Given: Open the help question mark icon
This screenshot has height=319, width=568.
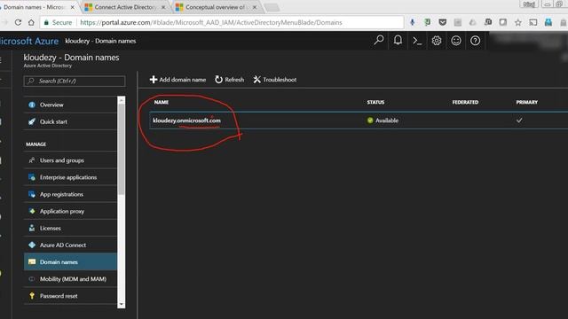Looking at the screenshot, I should click(x=476, y=41).
